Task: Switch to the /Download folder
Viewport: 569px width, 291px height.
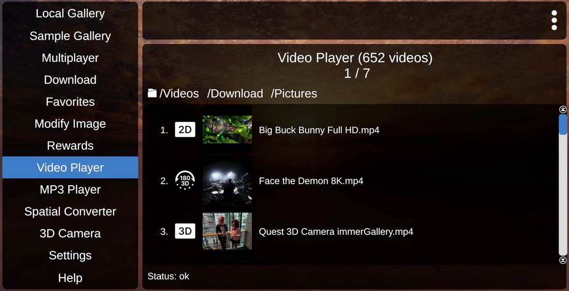Action: pos(235,94)
